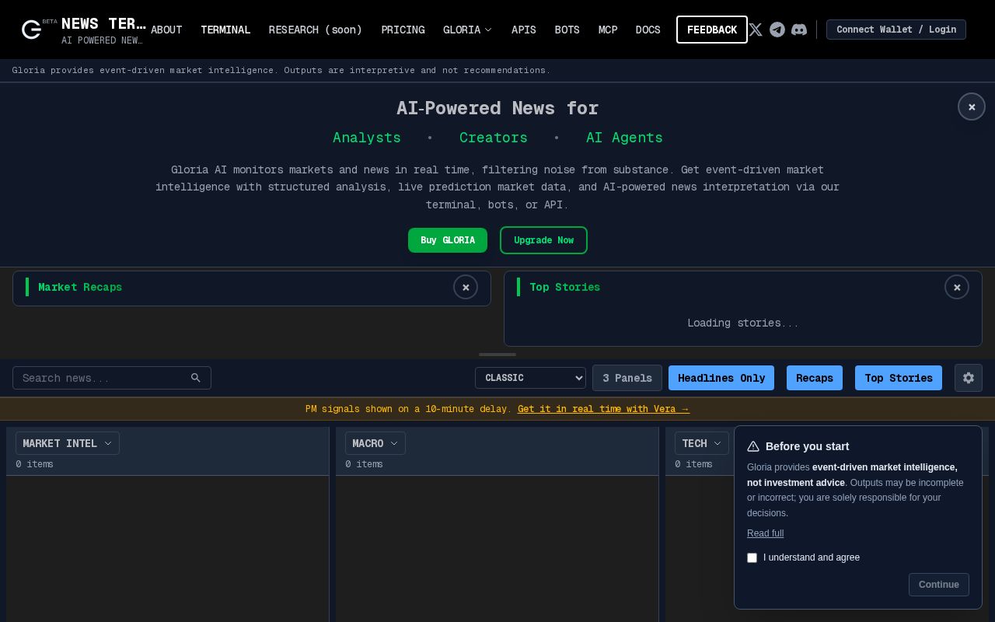Viewport: 995px width, 622px height.
Task: Close the Market Recaps panel
Action: (x=466, y=287)
